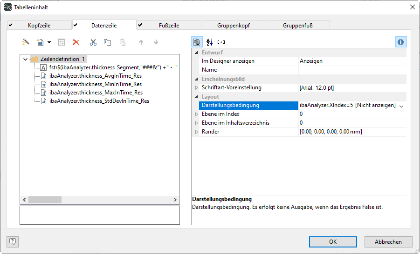This screenshot has height=254, width=420.
Task: Toggle the Kopfzeile tab checkmark
Action: [x=11, y=25]
